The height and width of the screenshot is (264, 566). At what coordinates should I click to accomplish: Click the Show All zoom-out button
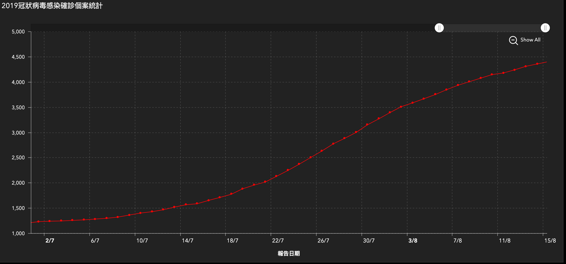[525, 40]
